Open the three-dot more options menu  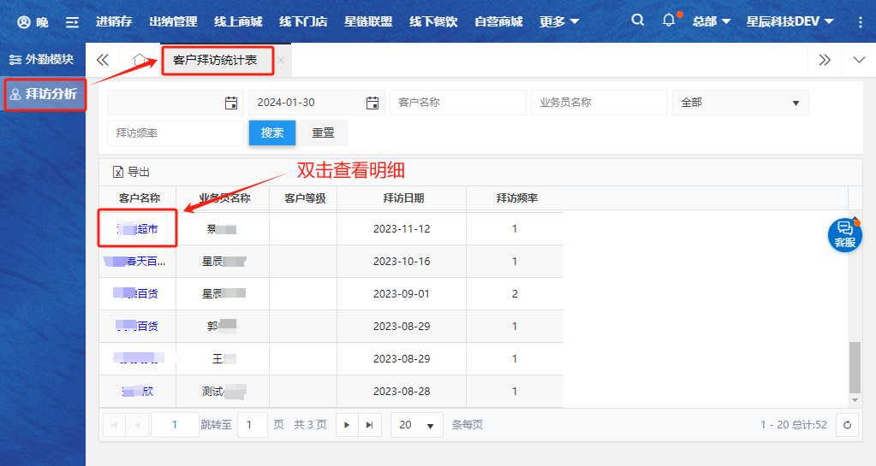[x=860, y=21]
